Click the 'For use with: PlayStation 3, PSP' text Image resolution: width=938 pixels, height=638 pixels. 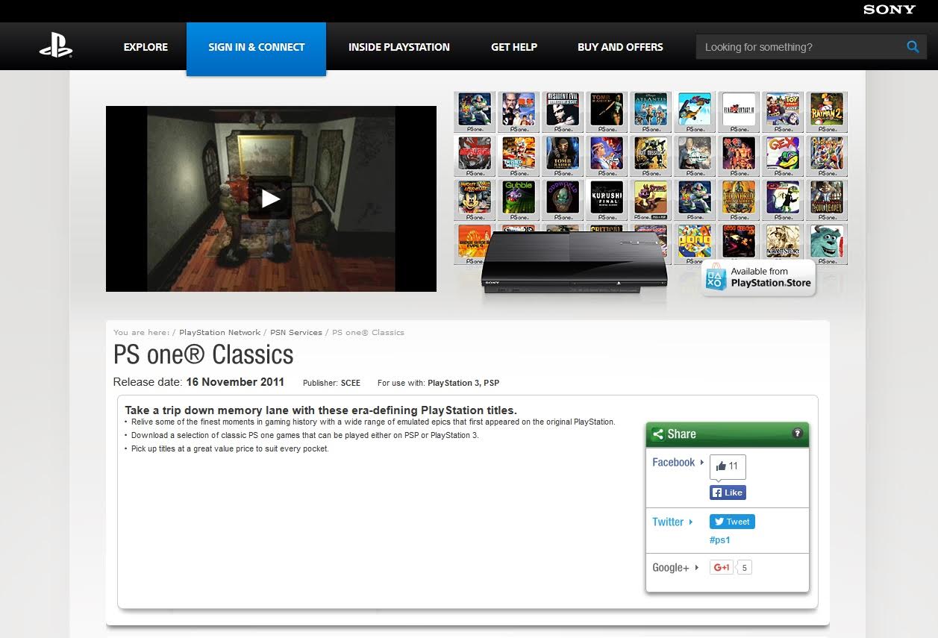click(438, 383)
